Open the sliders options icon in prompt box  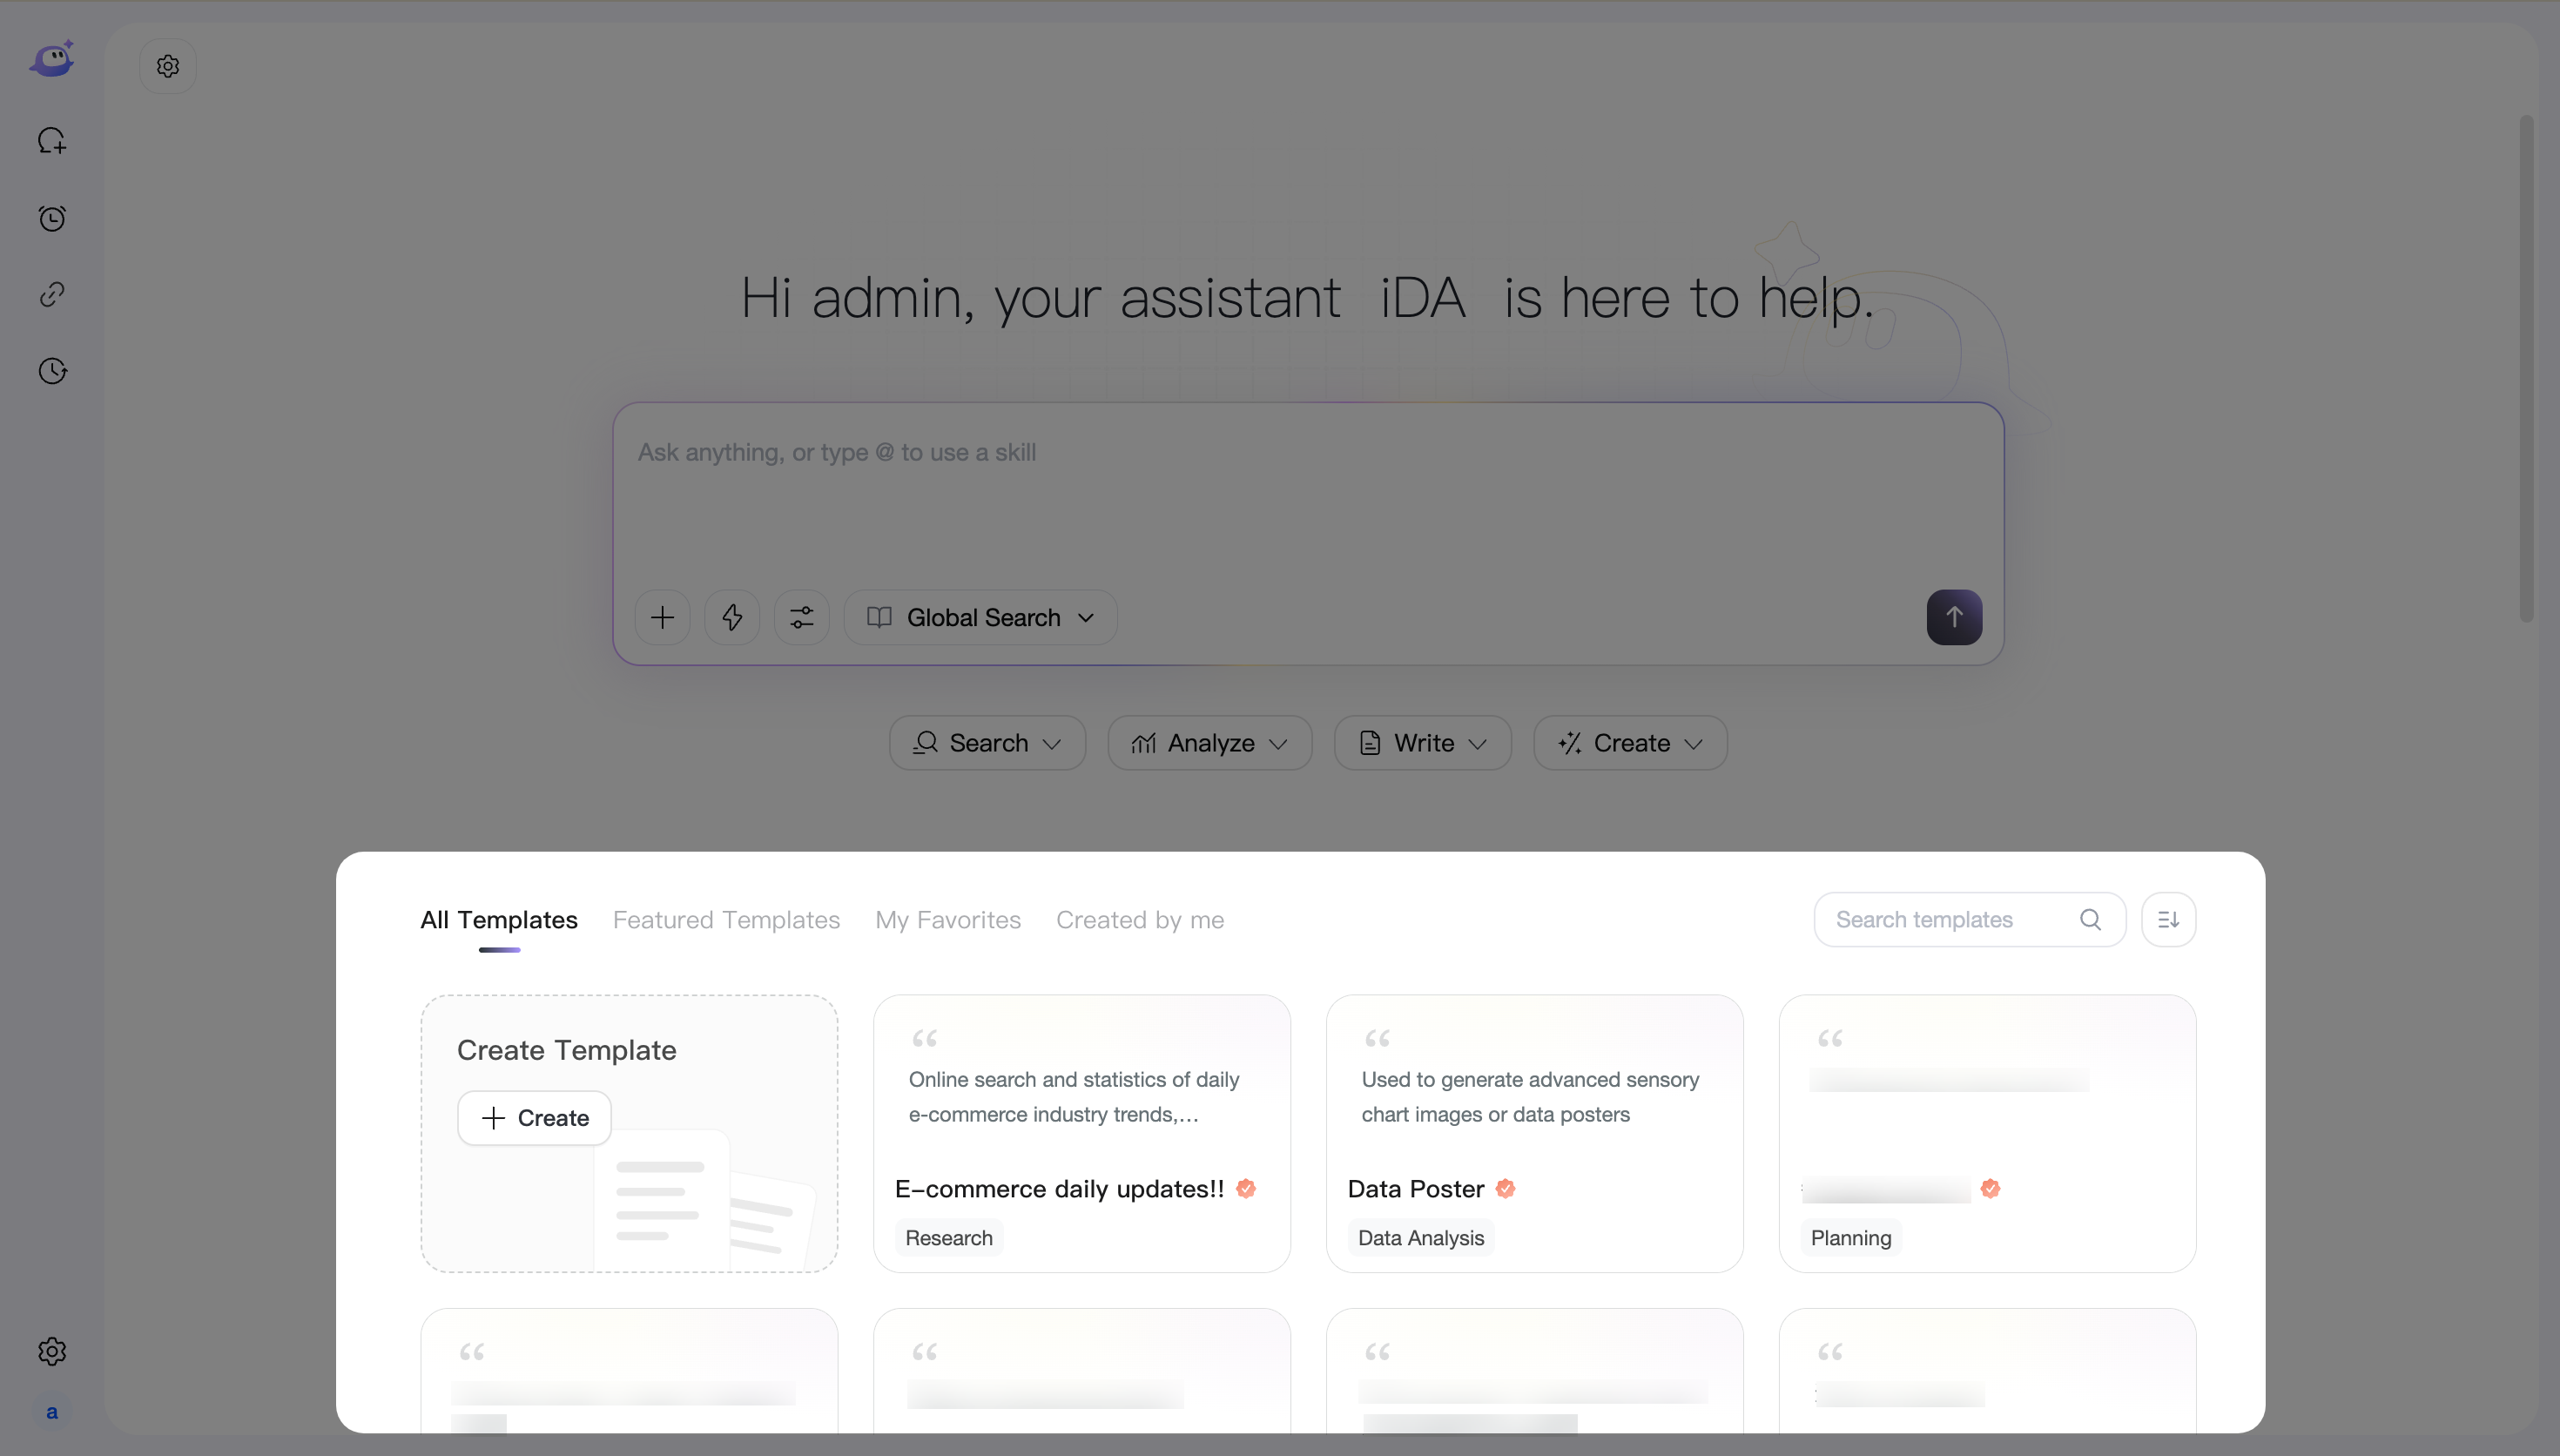[802, 617]
